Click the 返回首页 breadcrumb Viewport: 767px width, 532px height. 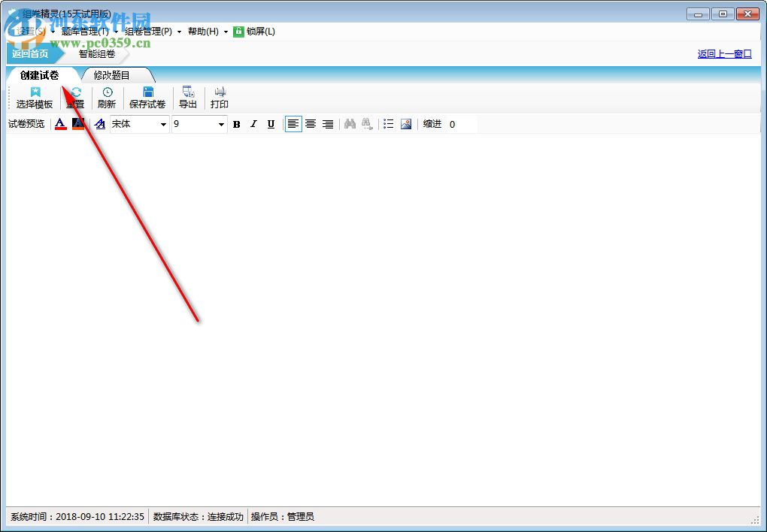tap(30, 54)
